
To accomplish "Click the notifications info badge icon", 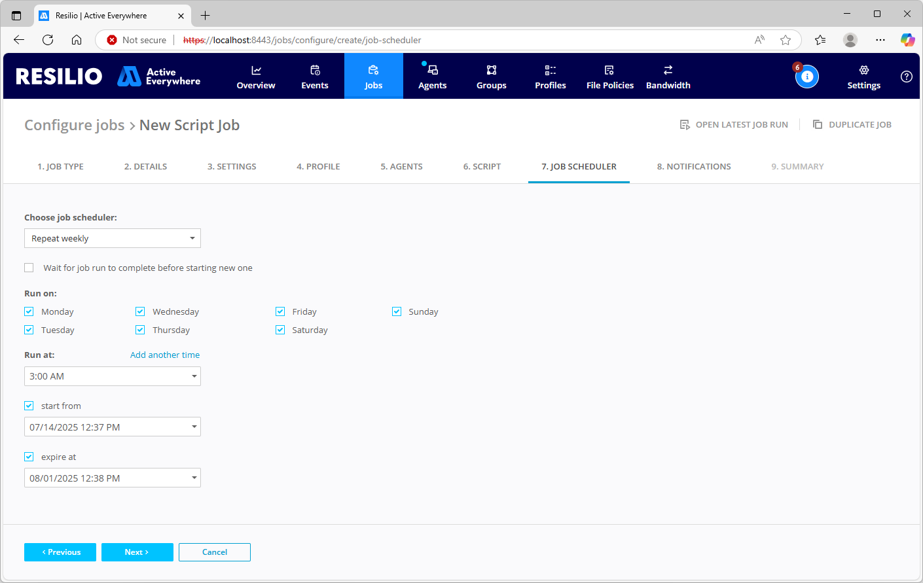I will pyautogui.click(x=806, y=77).
